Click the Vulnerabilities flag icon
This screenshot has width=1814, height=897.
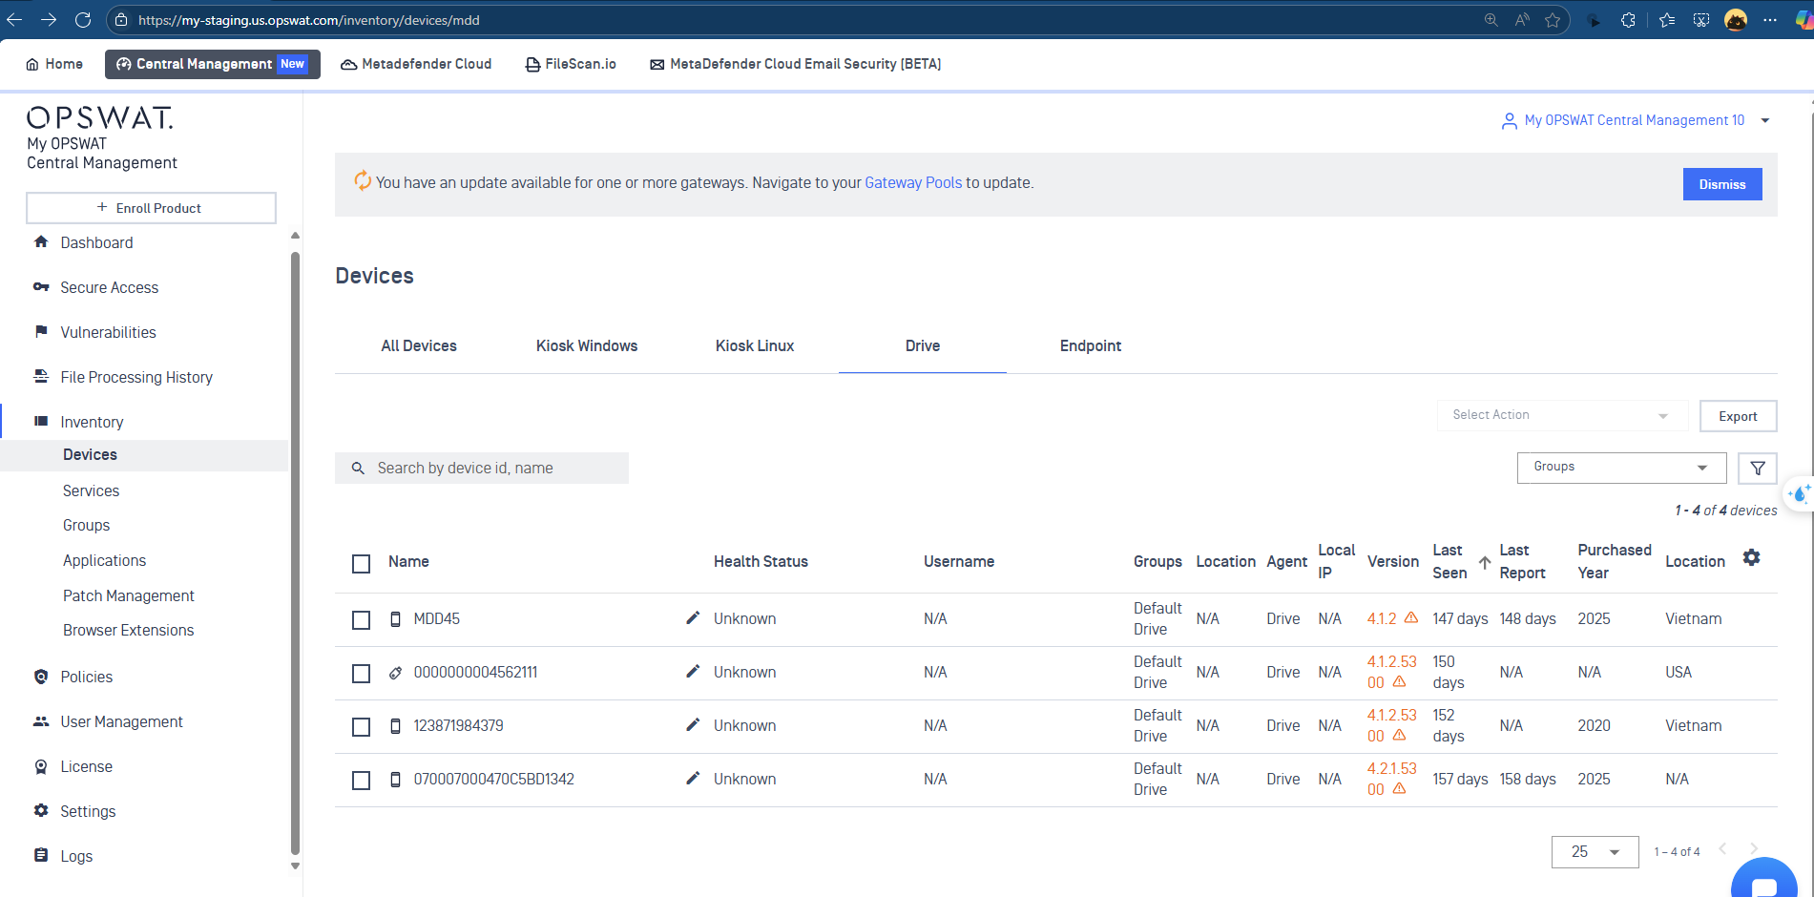pos(41,332)
